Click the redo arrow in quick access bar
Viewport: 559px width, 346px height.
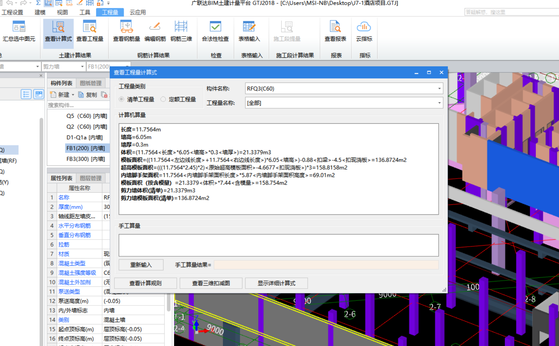pos(23,3)
